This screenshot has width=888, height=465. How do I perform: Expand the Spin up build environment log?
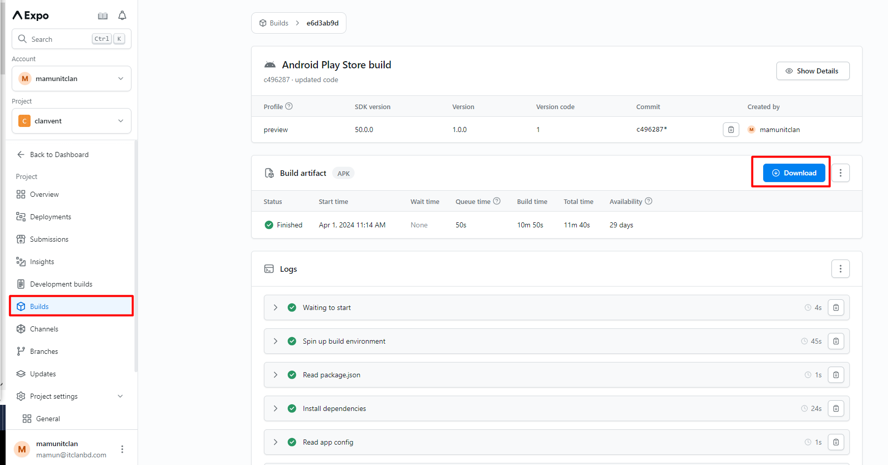point(276,341)
